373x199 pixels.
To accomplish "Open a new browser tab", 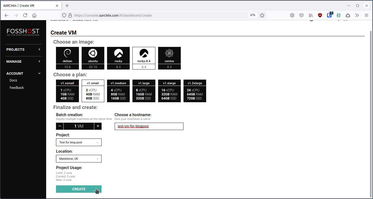I will [67, 5].
